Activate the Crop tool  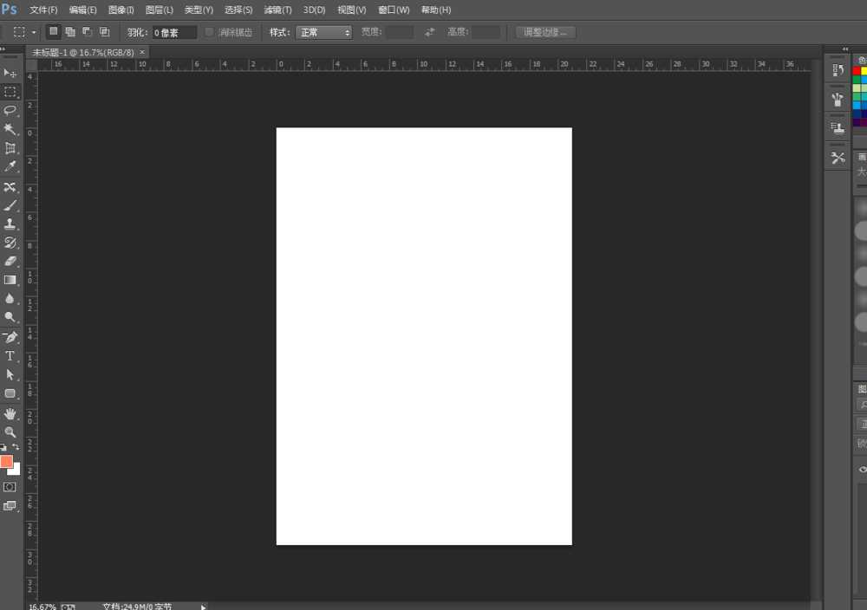(10, 148)
